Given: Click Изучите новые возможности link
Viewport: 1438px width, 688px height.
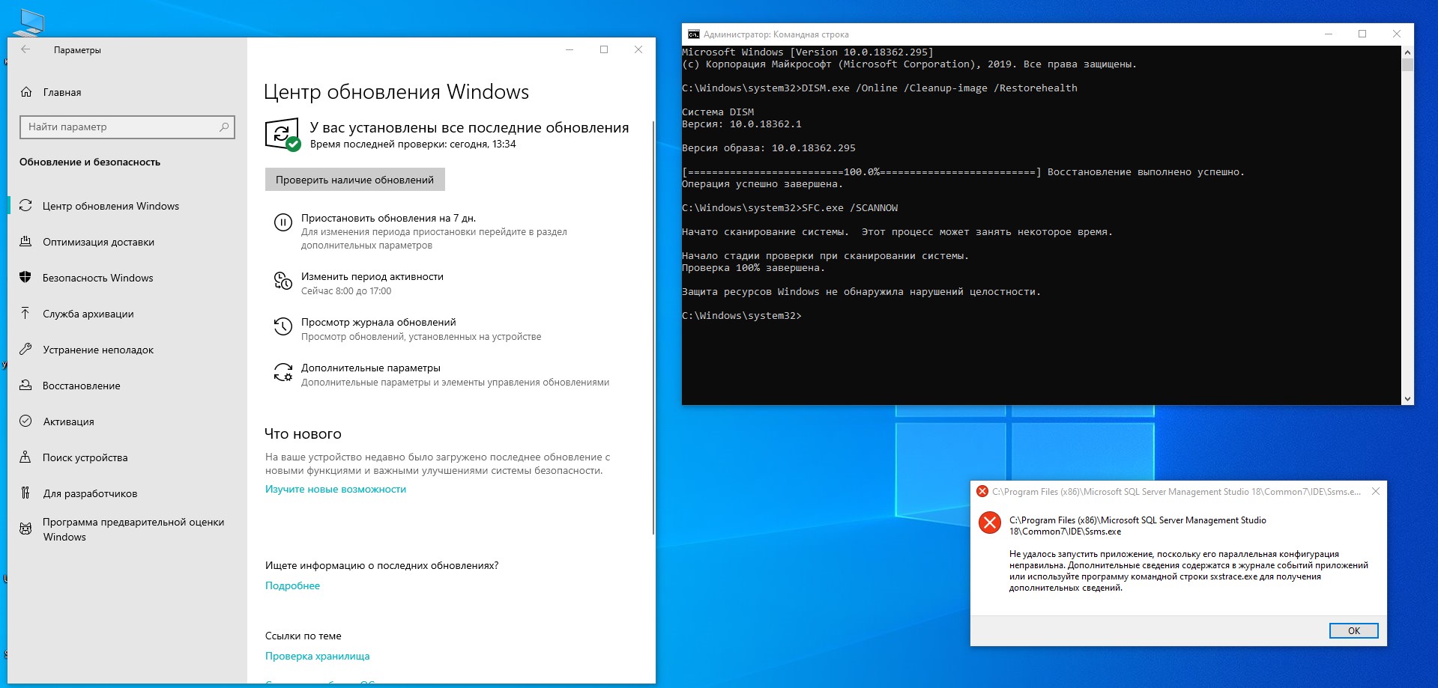Looking at the screenshot, I should pos(336,489).
